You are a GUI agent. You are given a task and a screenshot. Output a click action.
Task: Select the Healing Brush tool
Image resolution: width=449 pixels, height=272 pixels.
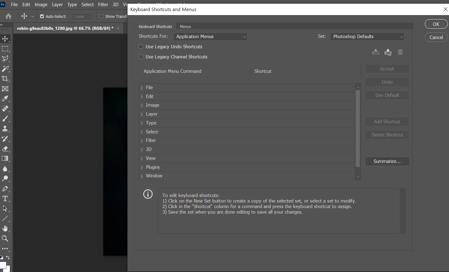tap(5, 109)
